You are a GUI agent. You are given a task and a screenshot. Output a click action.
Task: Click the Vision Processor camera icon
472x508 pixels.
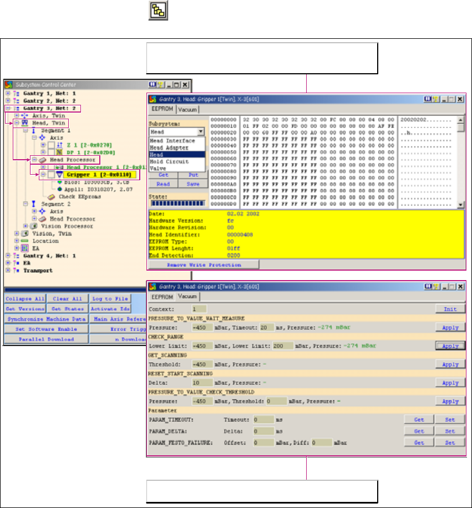pos(34,226)
